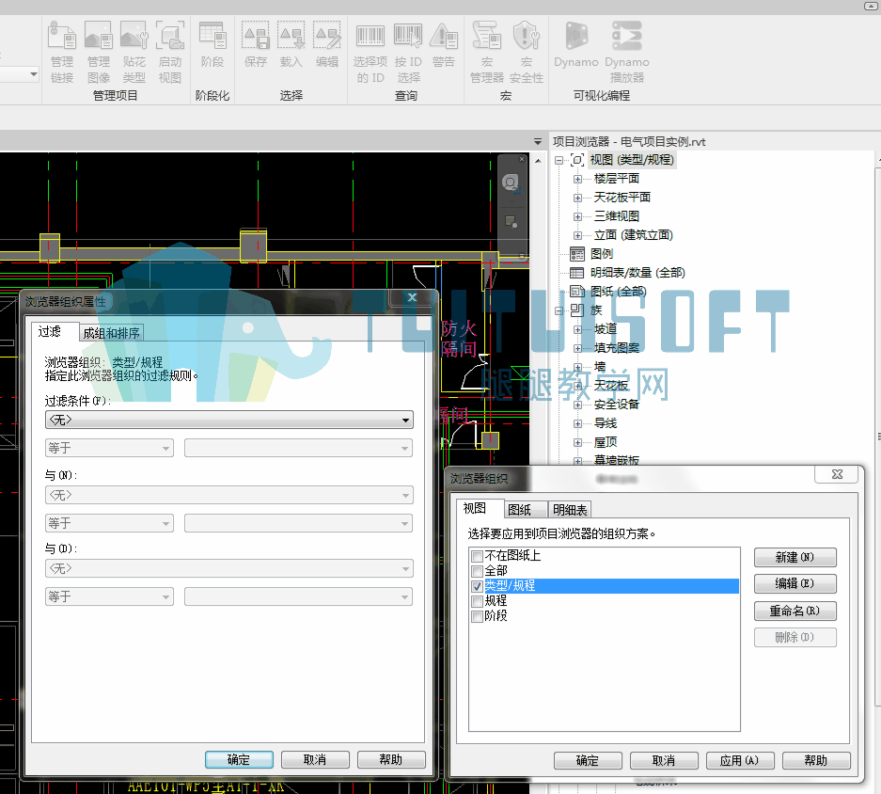The width and height of the screenshot is (881, 794).
Task: Uncheck the 类型/规程 scheme checkbox
Action: 477,586
